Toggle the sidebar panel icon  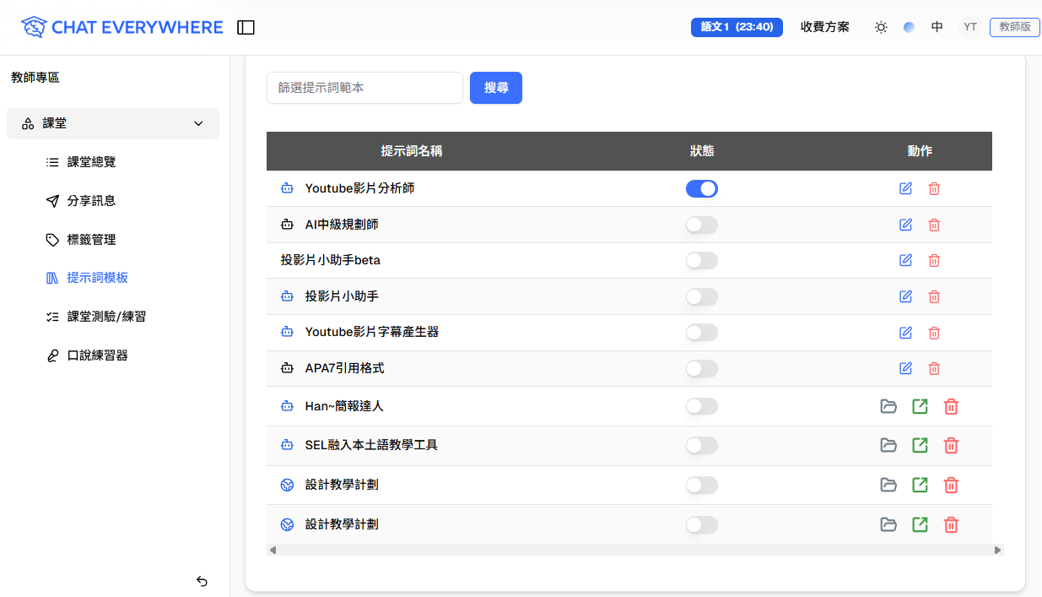[x=246, y=28]
